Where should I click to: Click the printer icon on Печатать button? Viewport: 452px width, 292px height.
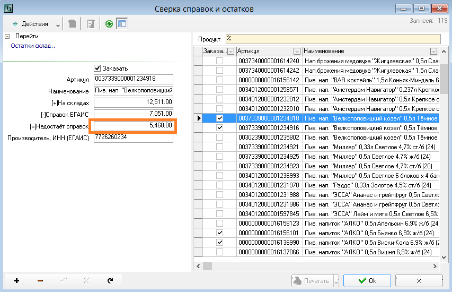pos(297,280)
